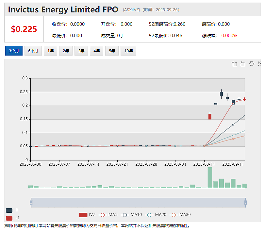Toggle the IVZ candlestick series in legend

(87, 215)
